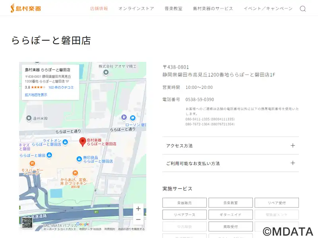Click the リペア受付 service button
Screen dimensions: 318x238
coord(277,203)
